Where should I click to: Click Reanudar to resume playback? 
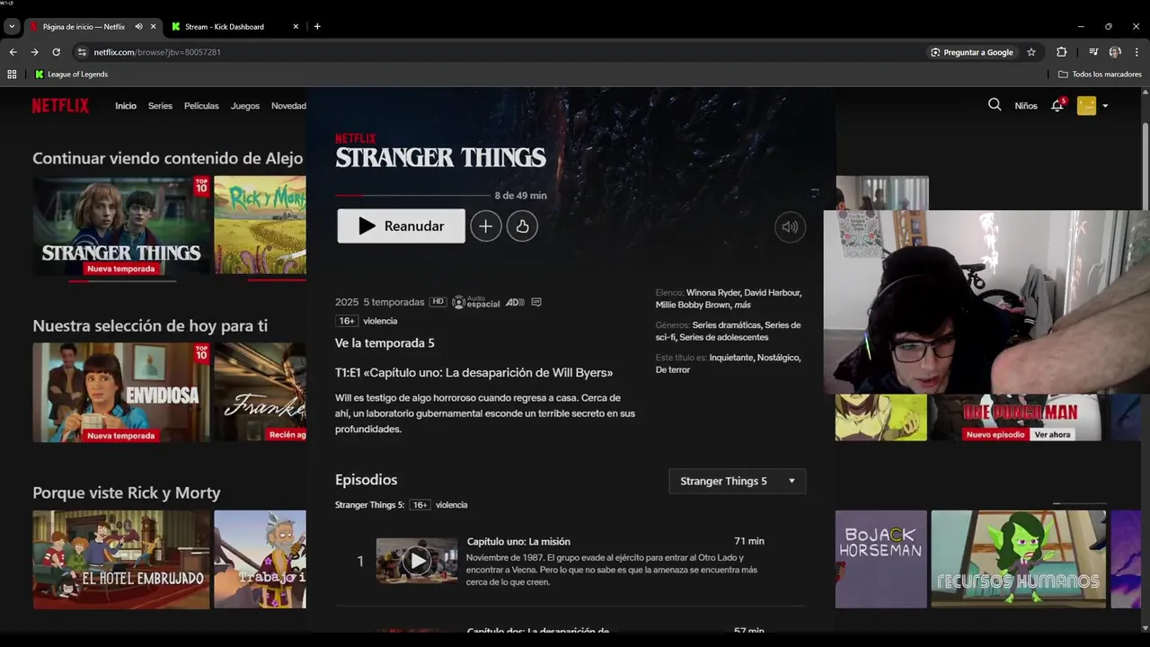(402, 226)
